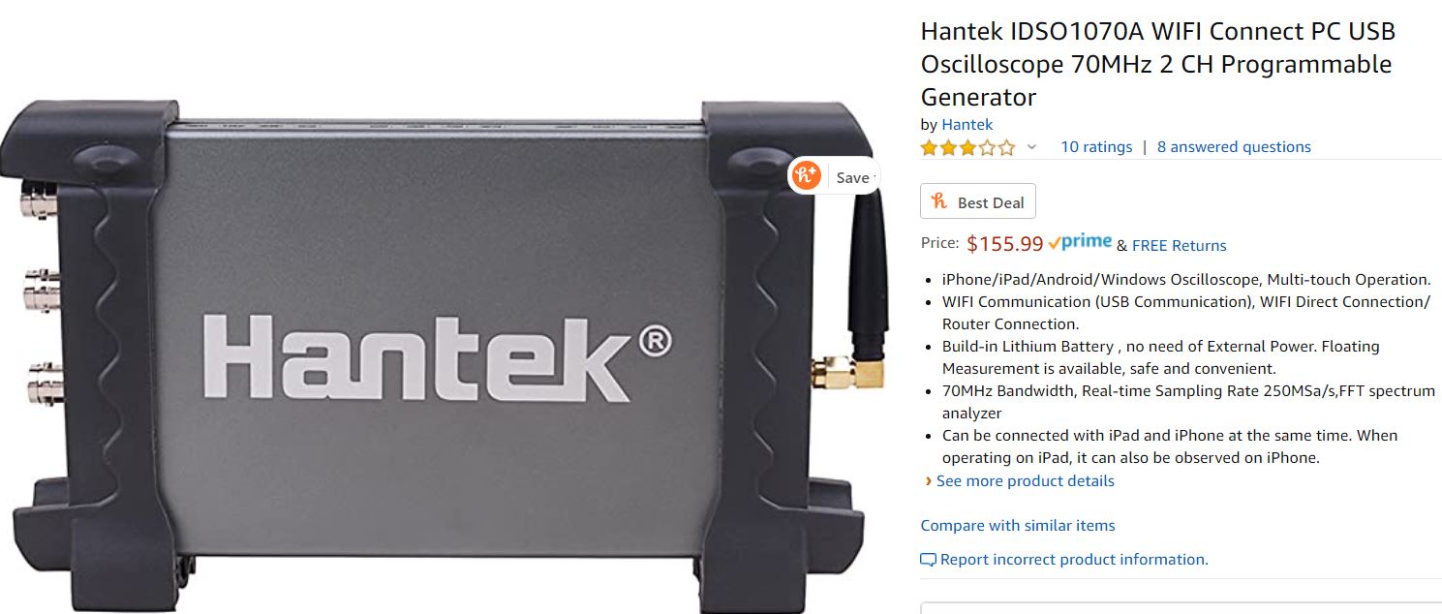Click the orange Honey save icon

(806, 176)
